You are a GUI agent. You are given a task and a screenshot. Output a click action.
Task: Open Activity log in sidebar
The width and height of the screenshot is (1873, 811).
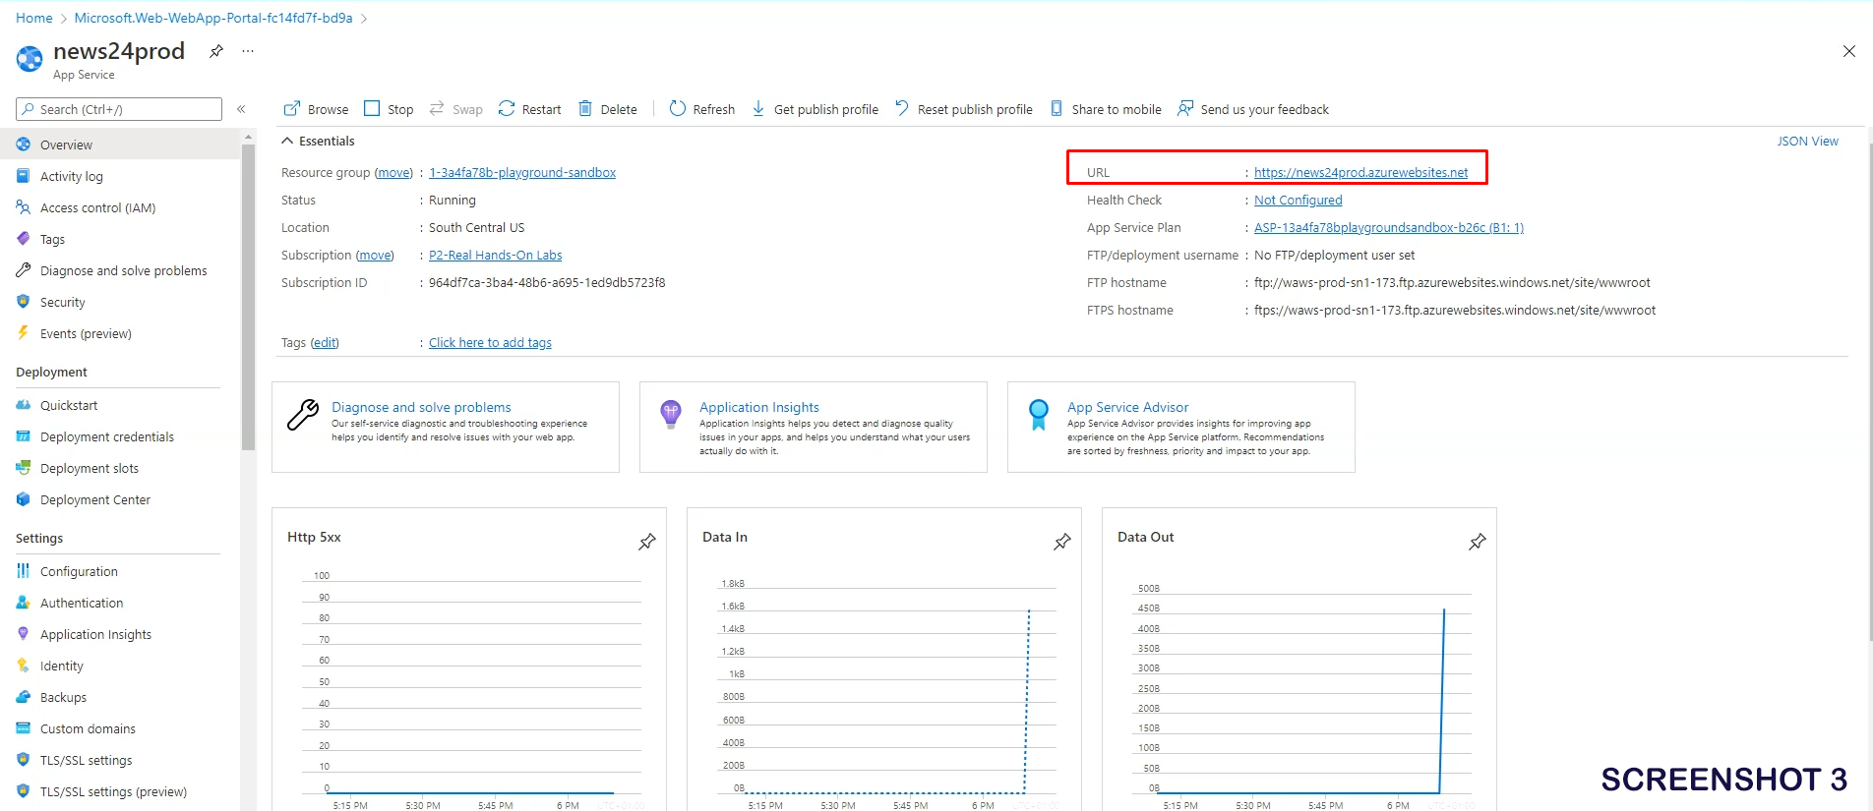(x=71, y=177)
